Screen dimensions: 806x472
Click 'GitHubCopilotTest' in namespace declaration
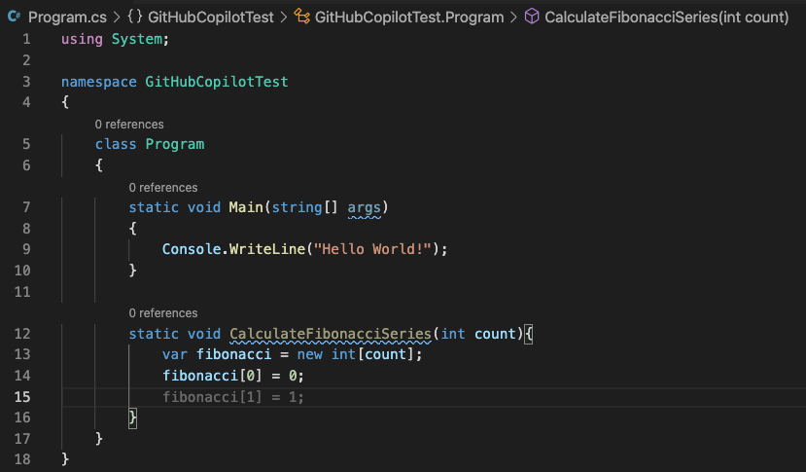(x=217, y=82)
